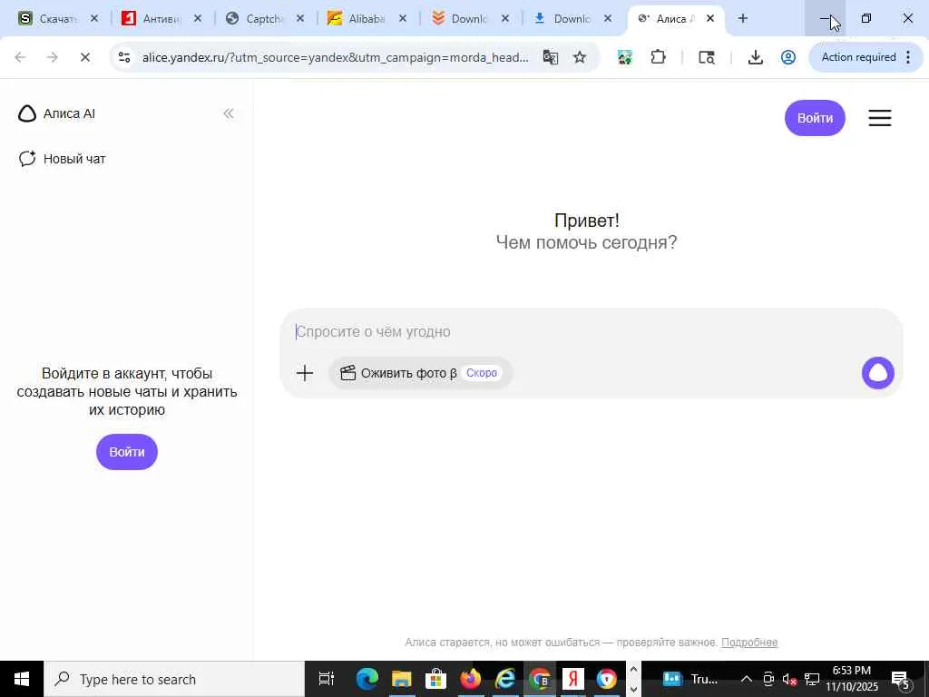929x697 pixels.
Task: Click the round purple Alice voice button
Action: 877,373
